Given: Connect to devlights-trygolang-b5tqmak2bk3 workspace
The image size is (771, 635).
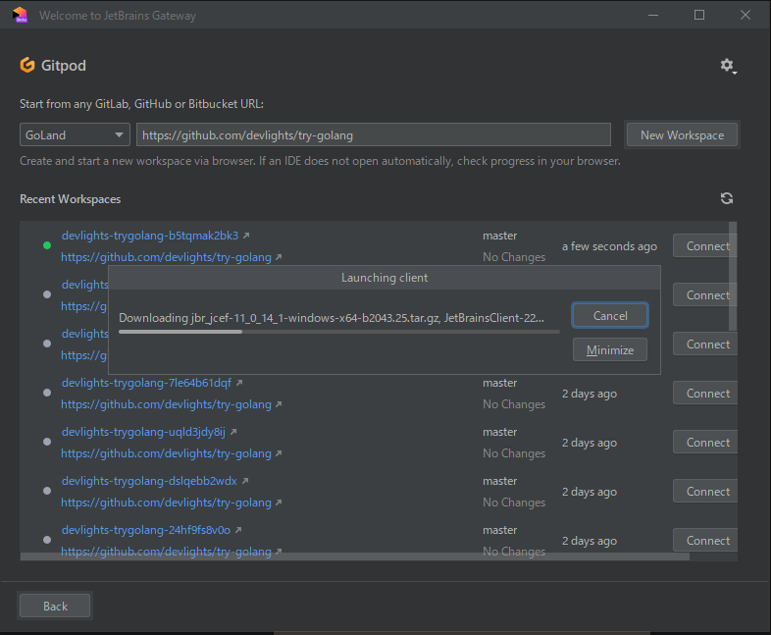Looking at the screenshot, I should click(705, 246).
